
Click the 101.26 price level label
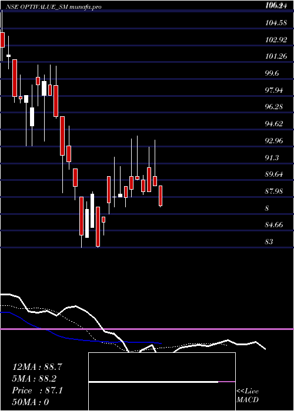point(276,56)
